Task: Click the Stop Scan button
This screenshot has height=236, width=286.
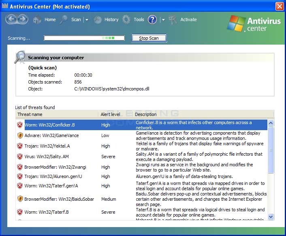Action: 149,38
